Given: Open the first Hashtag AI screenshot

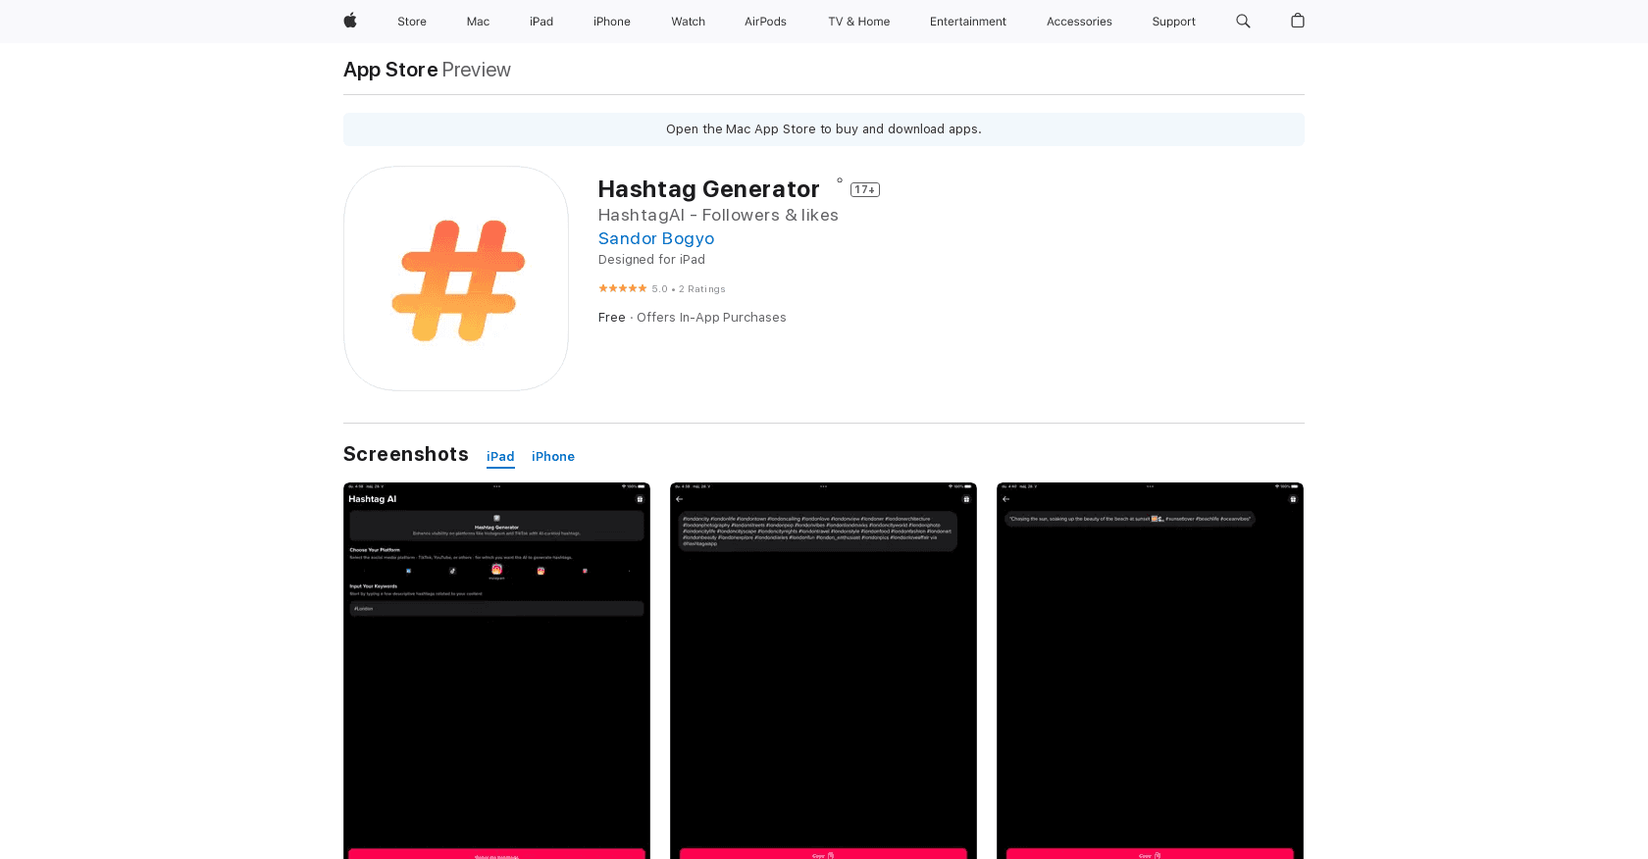Looking at the screenshot, I should click(496, 671).
